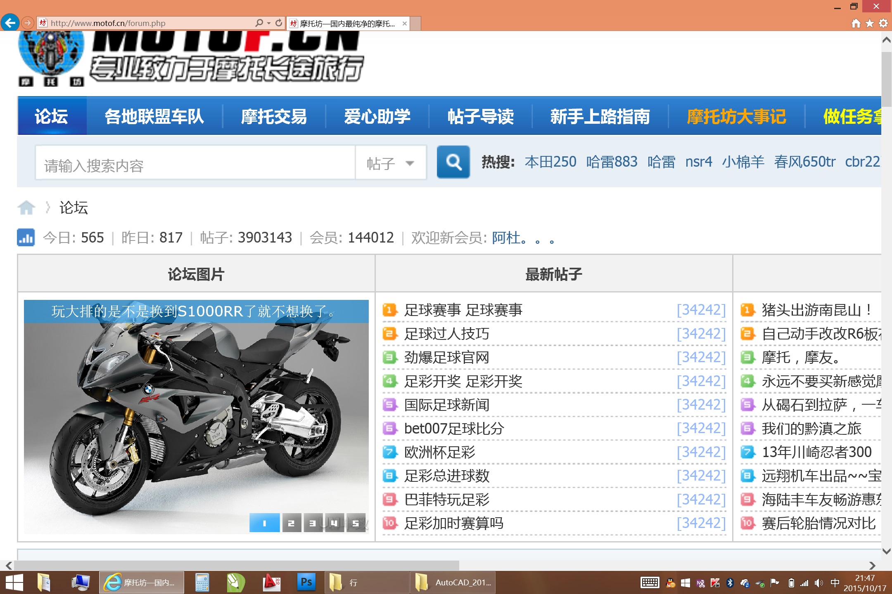Screen dimensions: 892x594
Task: Open the File Explorer library taskbar icon
Action: (44, 582)
